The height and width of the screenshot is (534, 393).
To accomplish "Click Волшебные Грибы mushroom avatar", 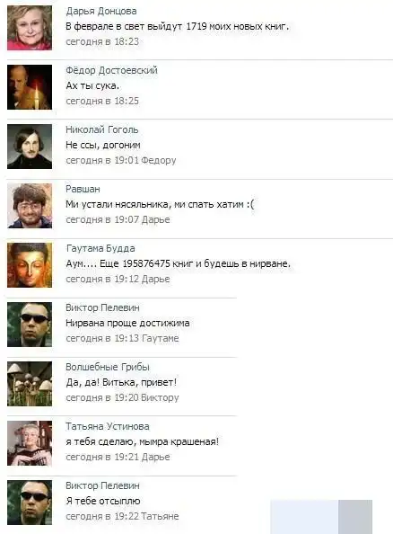I will (x=30, y=384).
